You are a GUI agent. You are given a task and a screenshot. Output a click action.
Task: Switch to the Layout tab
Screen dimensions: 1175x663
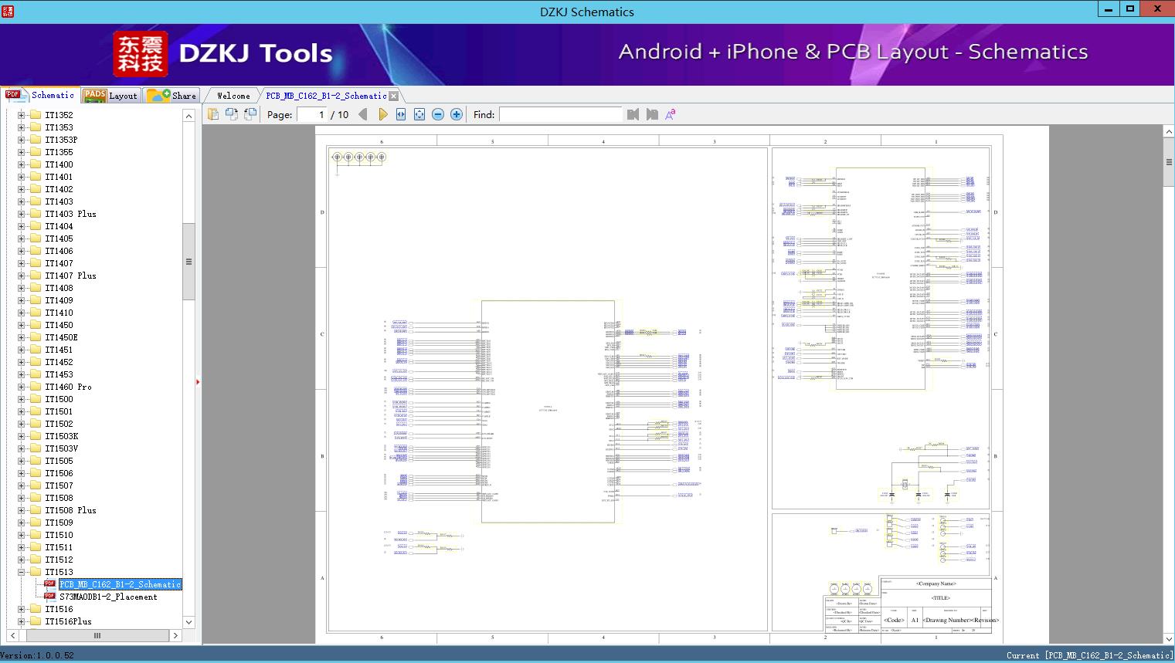click(110, 96)
